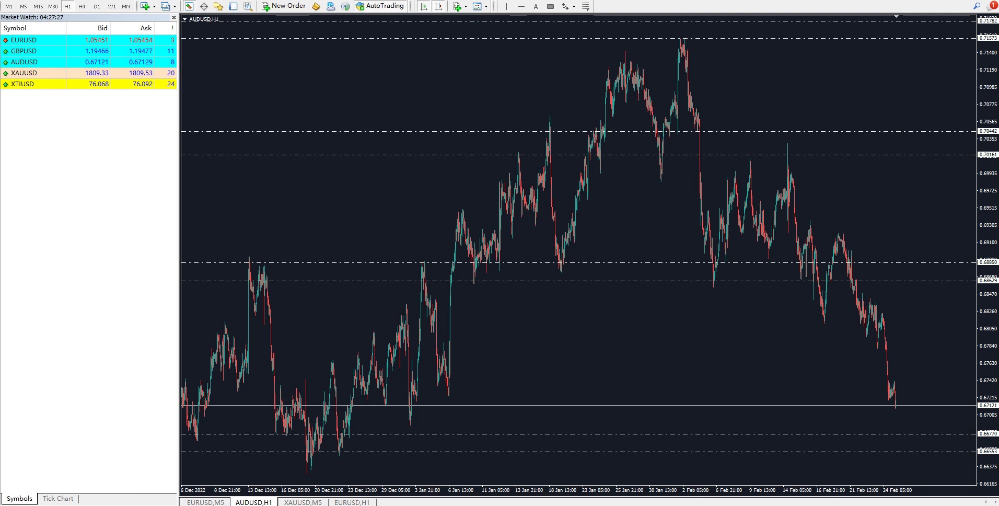
Task: Click the chart shift marker triangle
Action: pos(897,17)
